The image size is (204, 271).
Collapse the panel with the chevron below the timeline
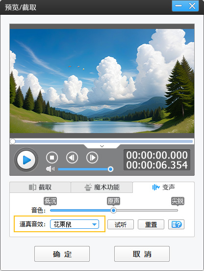pos(102,146)
